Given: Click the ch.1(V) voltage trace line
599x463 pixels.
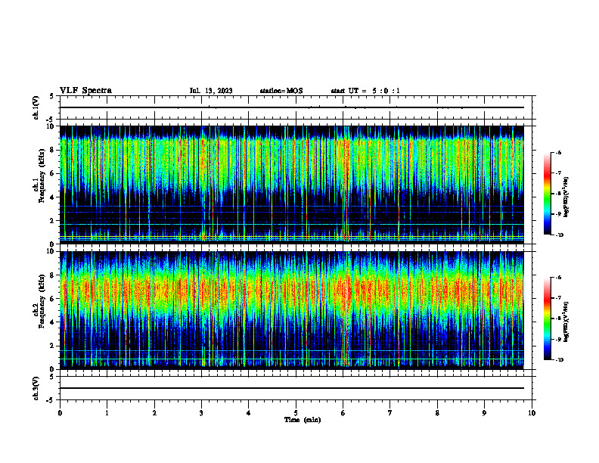Looking at the screenshot, I should [x=291, y=107].
